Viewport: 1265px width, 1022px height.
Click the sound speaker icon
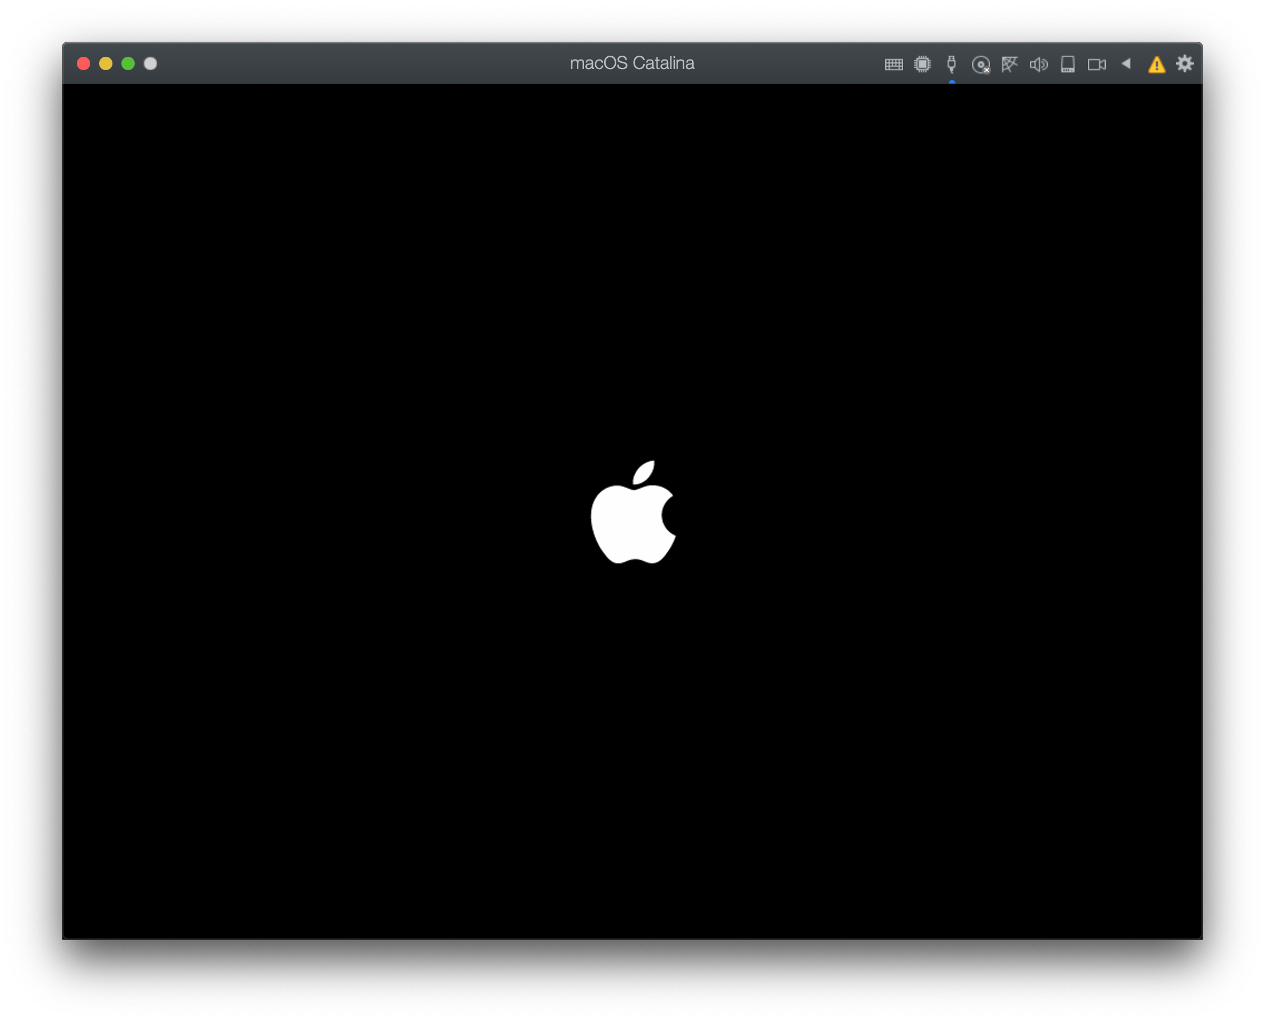pos(1038,64)
